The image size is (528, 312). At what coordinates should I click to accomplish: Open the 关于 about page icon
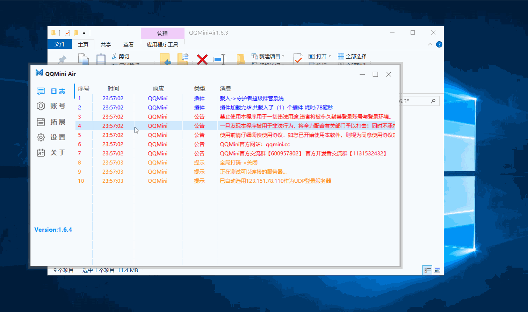point(41,152)
